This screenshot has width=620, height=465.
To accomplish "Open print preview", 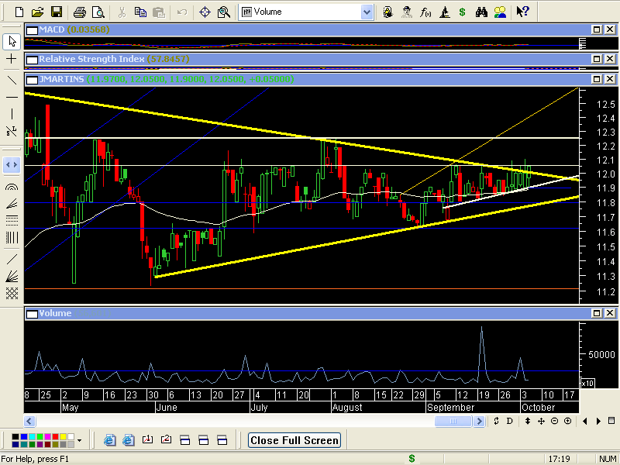I will click(98, 12).
